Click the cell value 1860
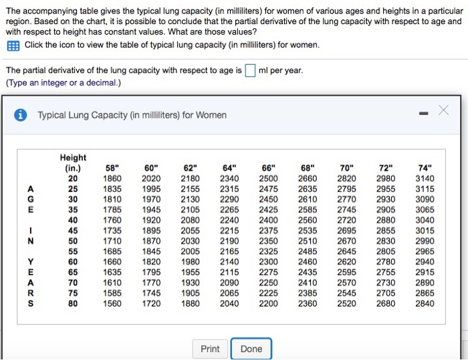This screenshot has height=360, width=468. click(112, 179)
